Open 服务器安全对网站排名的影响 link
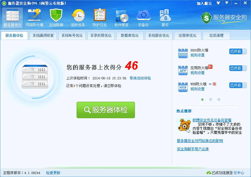This screenshot has height=177, width=251. click(200, 141)
